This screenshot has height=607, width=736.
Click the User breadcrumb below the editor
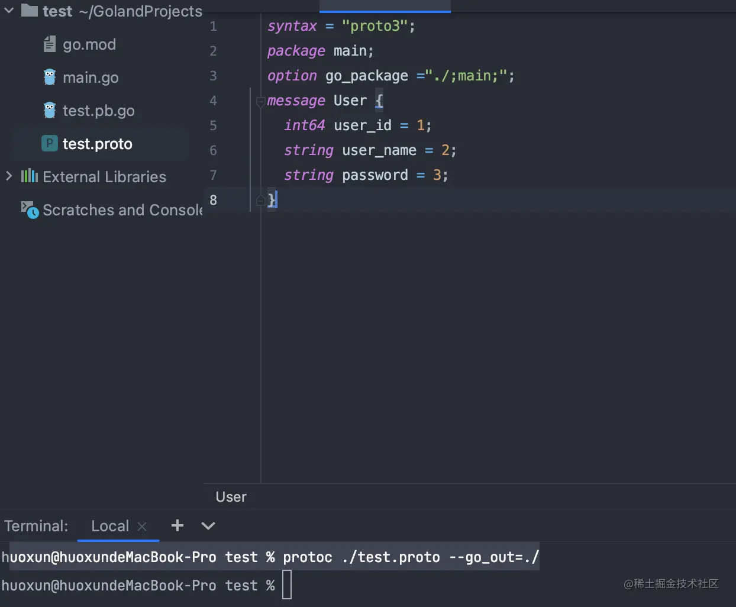coord(231,497)
